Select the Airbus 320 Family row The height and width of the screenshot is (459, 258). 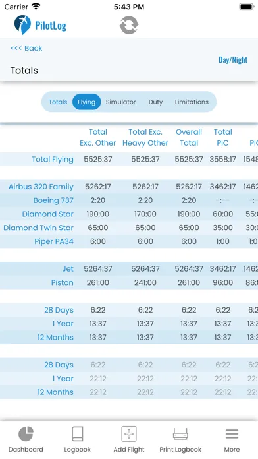(129, 187)
